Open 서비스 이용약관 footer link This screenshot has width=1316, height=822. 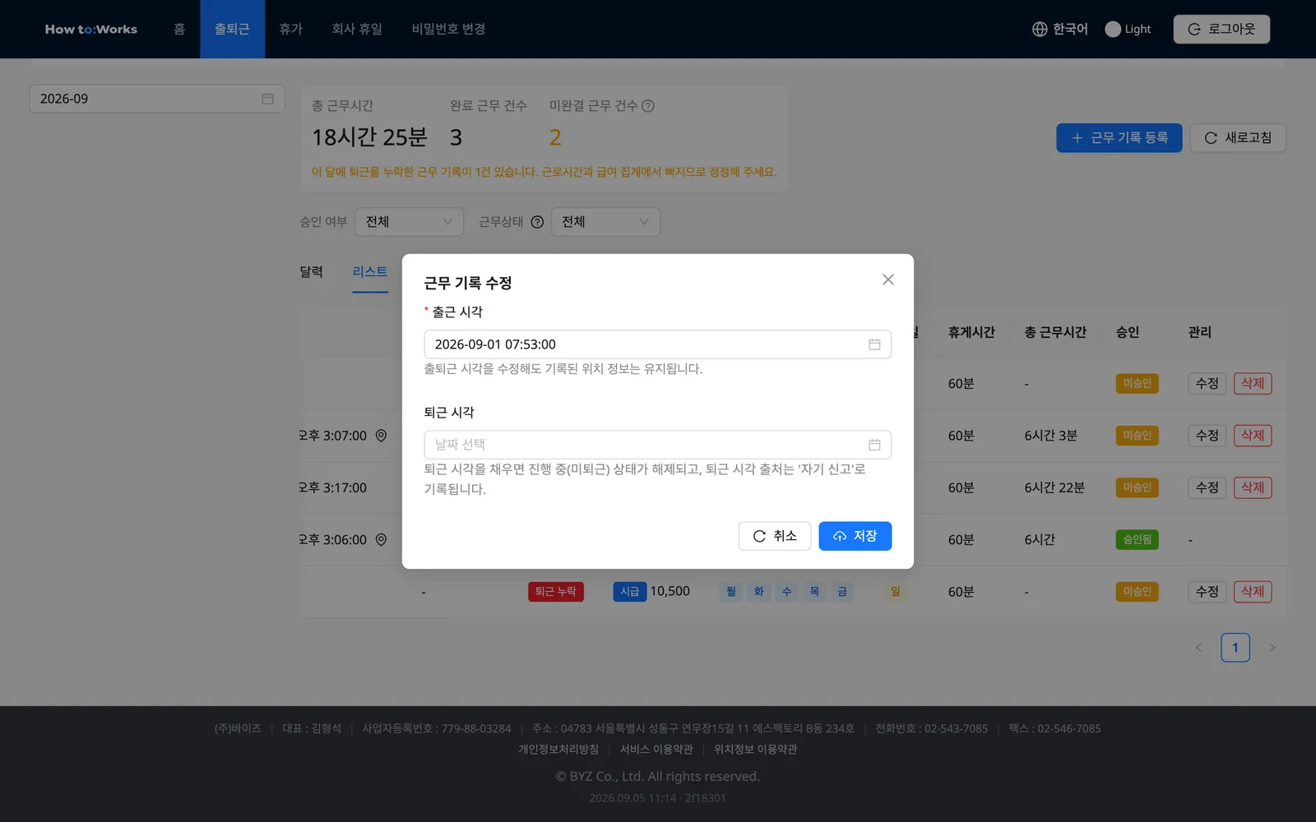(656, 750)
